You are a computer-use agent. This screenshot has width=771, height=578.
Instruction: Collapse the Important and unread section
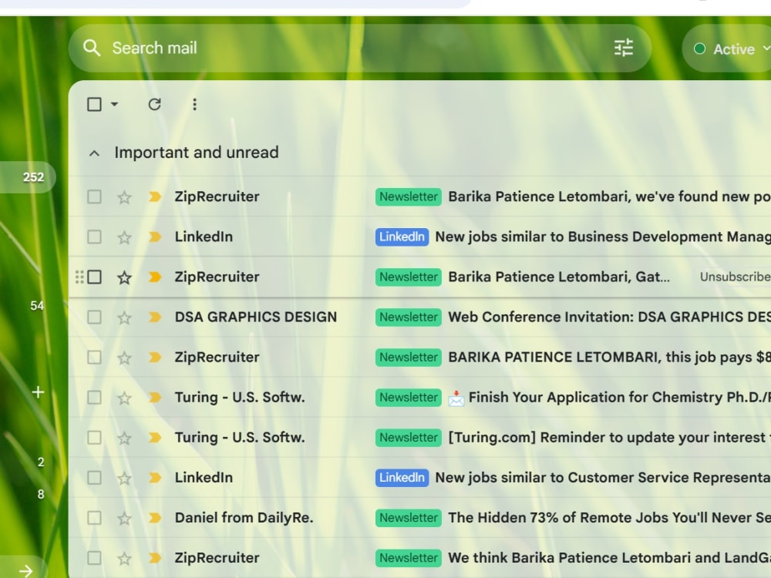94,153
